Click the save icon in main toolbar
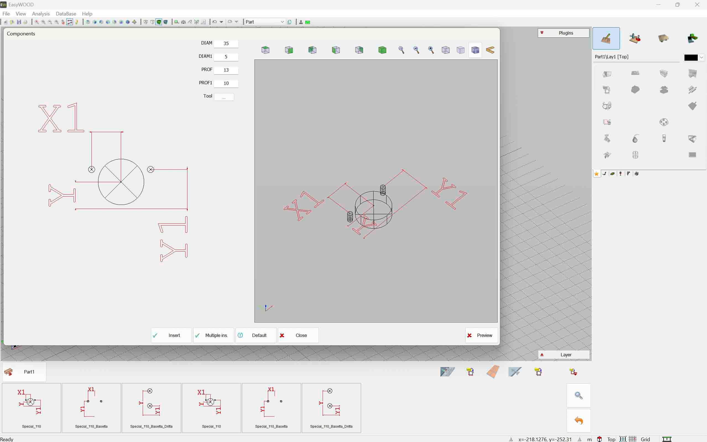Screen dimensions: 707x442 (19, 22)
